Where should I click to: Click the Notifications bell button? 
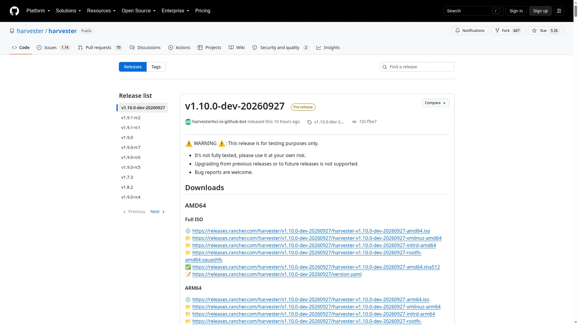[470, 31]
